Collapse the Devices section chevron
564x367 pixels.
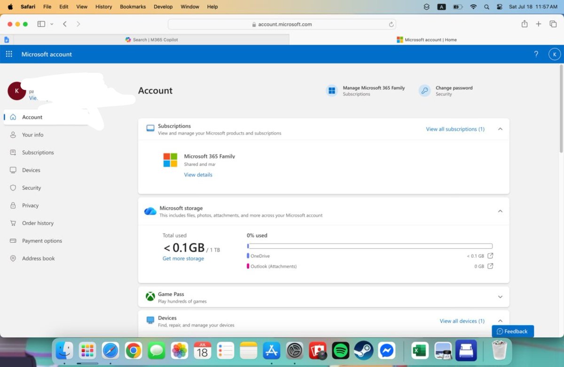pos(500,321)
